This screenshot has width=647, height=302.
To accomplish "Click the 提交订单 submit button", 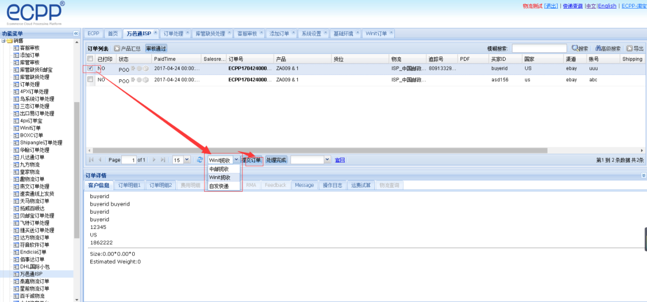I will (x=252, y=160).
